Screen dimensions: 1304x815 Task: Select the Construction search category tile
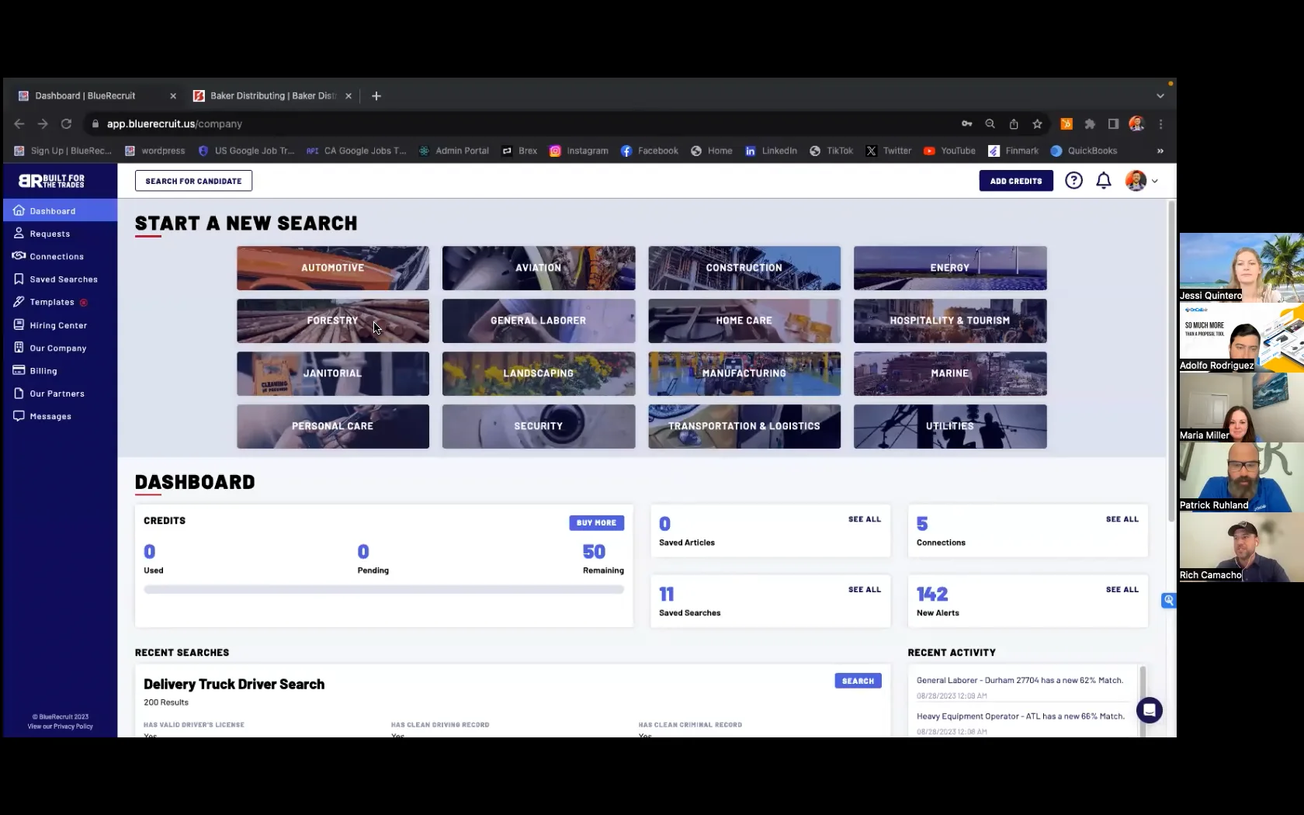(x=744, y=268)
